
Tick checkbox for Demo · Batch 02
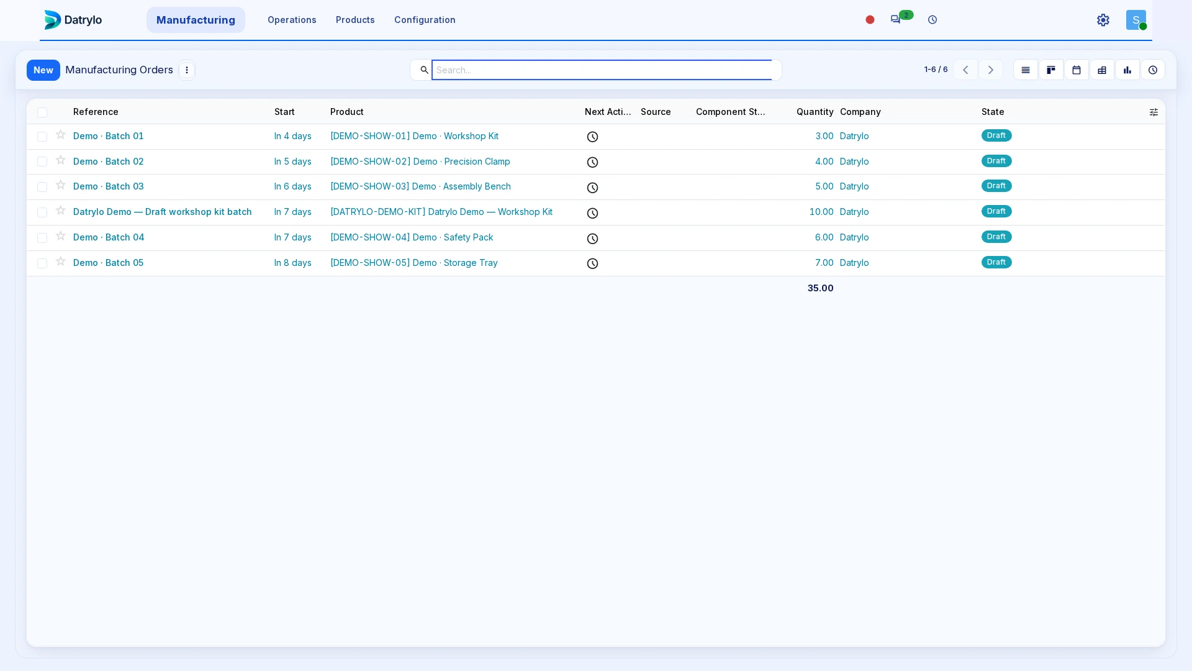pos(42,162)
